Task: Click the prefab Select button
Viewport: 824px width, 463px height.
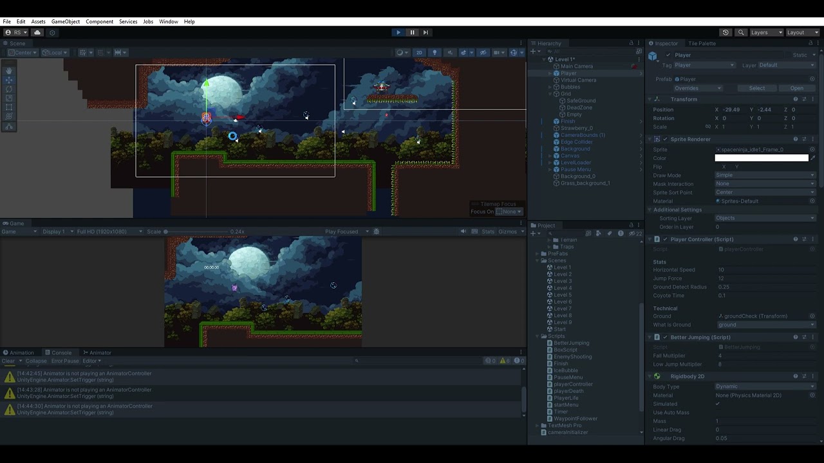Action: [756, 87]
